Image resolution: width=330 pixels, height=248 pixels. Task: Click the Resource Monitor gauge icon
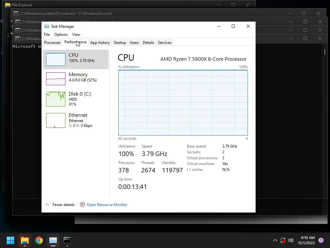82,204
